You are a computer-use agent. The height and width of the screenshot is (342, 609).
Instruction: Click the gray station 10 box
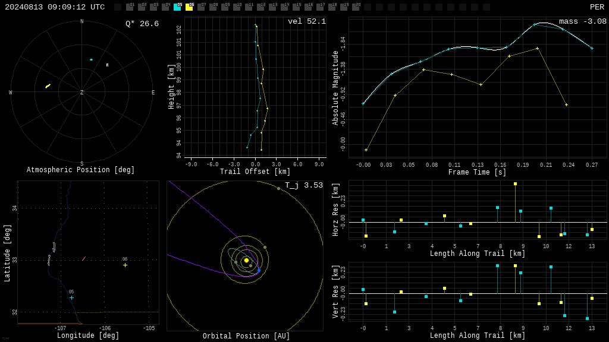237,7
